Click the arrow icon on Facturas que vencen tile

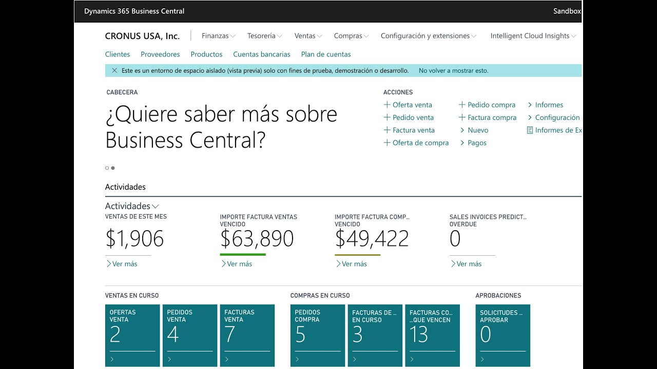412,359
